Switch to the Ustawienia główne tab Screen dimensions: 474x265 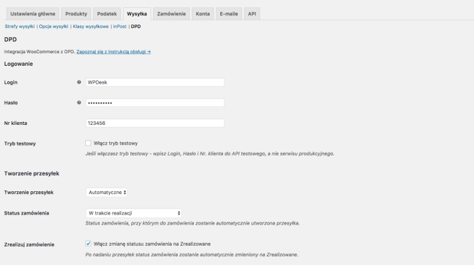click(x=33, y=14)
